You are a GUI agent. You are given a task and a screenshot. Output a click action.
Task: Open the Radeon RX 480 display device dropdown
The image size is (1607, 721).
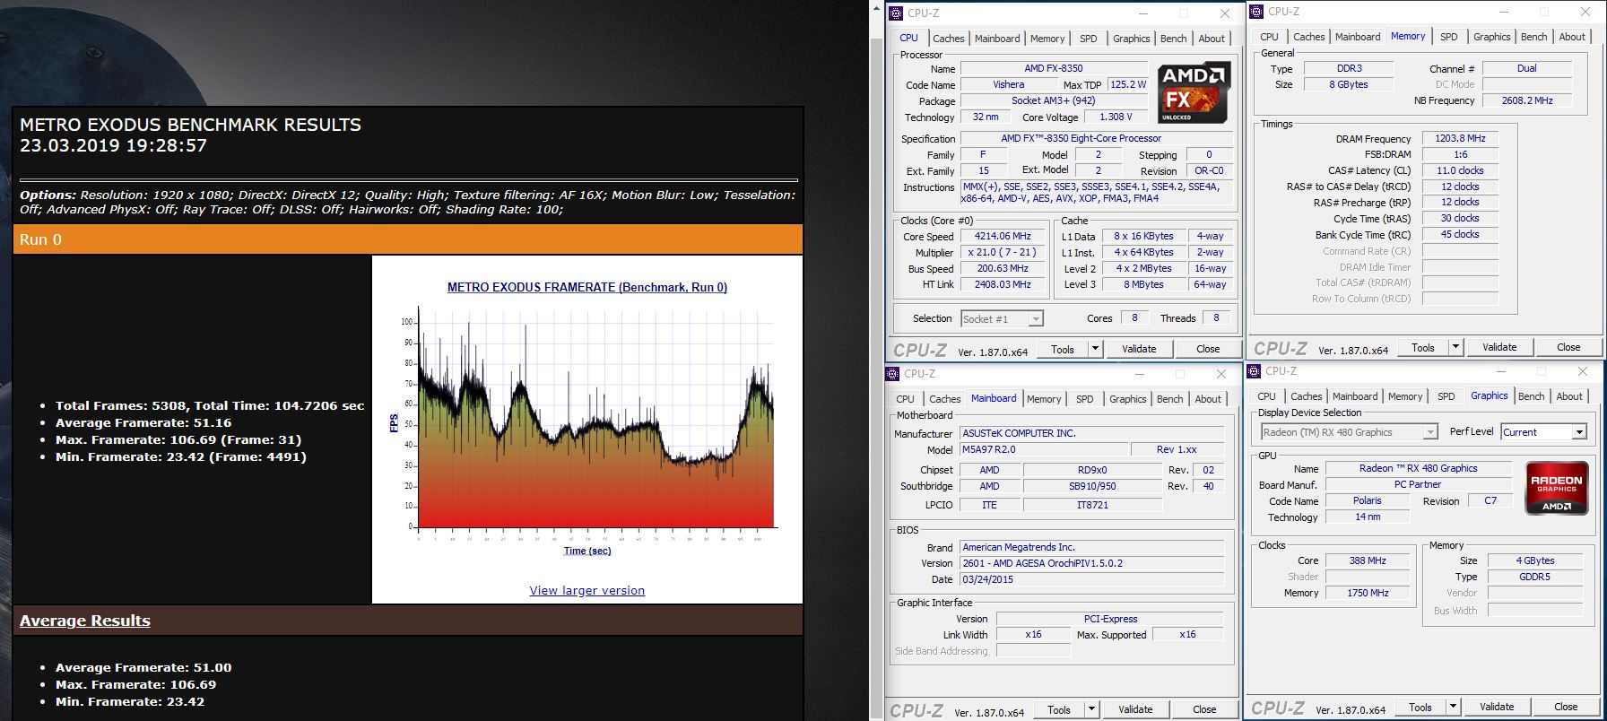click(x=1349, y=432)
